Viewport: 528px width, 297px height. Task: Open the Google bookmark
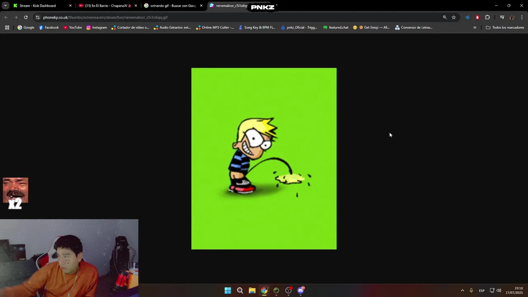pos(26,28)
